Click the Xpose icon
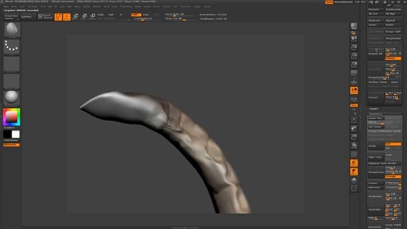Image resolution: width=407 pixels, height=229 pixels. coord(354,188)
